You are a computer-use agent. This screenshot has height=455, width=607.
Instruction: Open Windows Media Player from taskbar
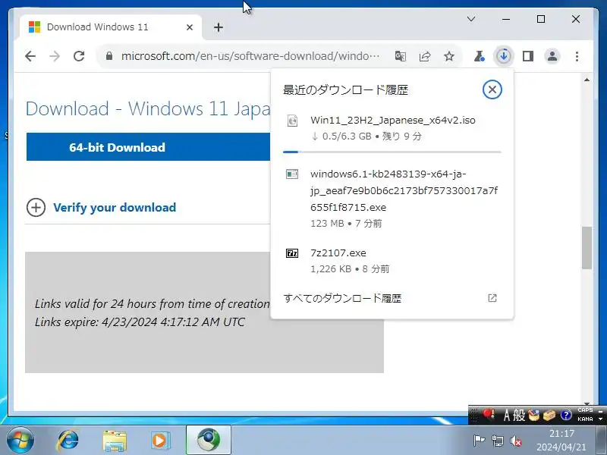point(159,441)
